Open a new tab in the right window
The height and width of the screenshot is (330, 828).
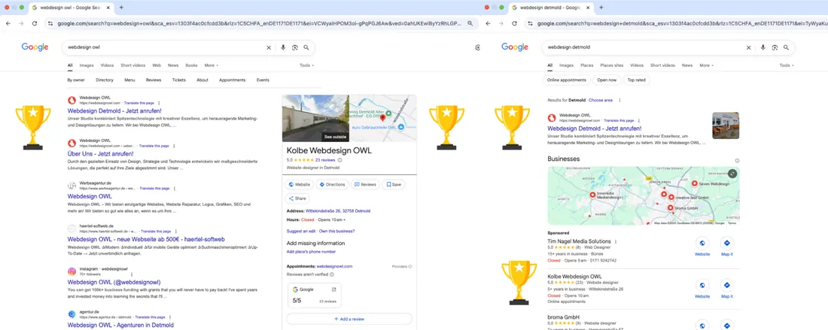[601, 8]
